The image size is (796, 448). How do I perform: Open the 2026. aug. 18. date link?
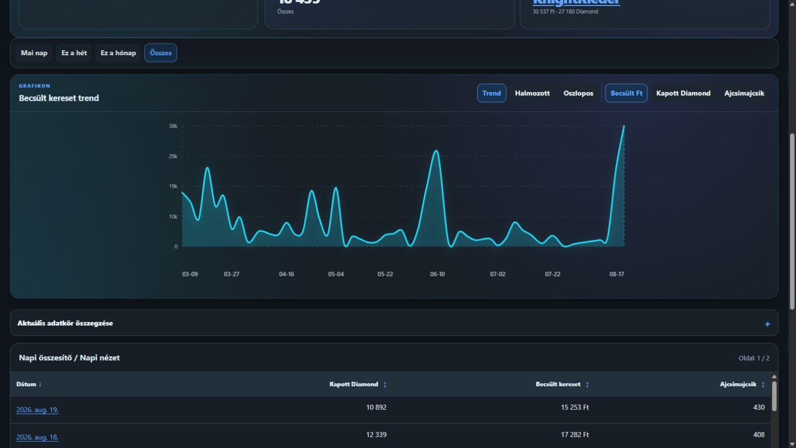pyautogui.click(x=37, y=437)
